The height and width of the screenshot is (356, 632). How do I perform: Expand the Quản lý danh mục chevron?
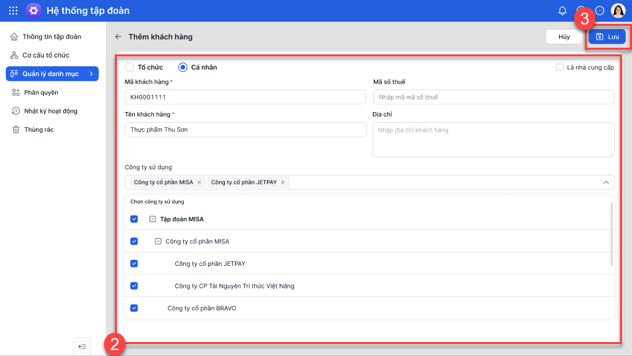tap(92, 74)
